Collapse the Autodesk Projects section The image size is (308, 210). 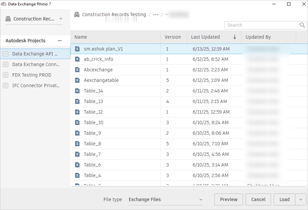tap(60, 41)
